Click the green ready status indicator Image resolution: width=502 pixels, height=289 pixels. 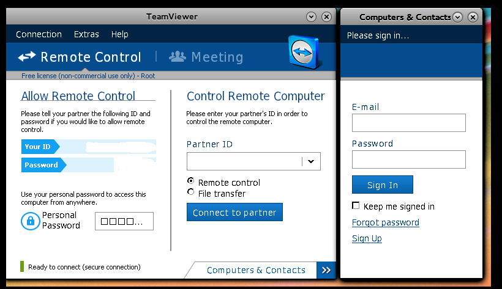coord(22,266)
